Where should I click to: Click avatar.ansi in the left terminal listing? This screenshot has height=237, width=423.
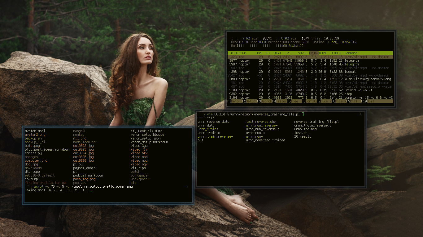click(x=35, y=131)
